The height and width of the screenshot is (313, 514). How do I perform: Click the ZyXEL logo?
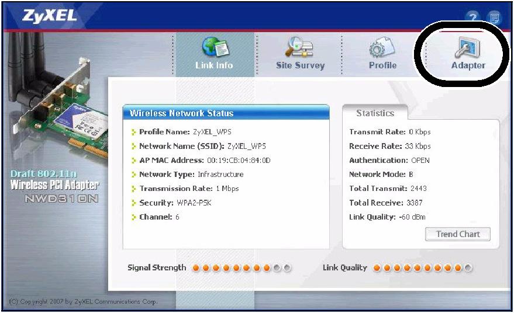click(49, 16)
